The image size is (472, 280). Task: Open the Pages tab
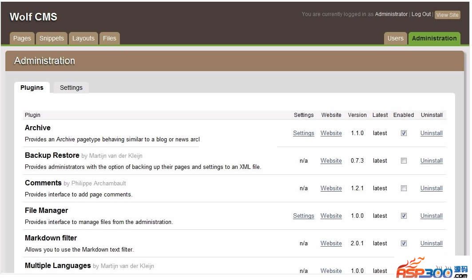(22, 38)
